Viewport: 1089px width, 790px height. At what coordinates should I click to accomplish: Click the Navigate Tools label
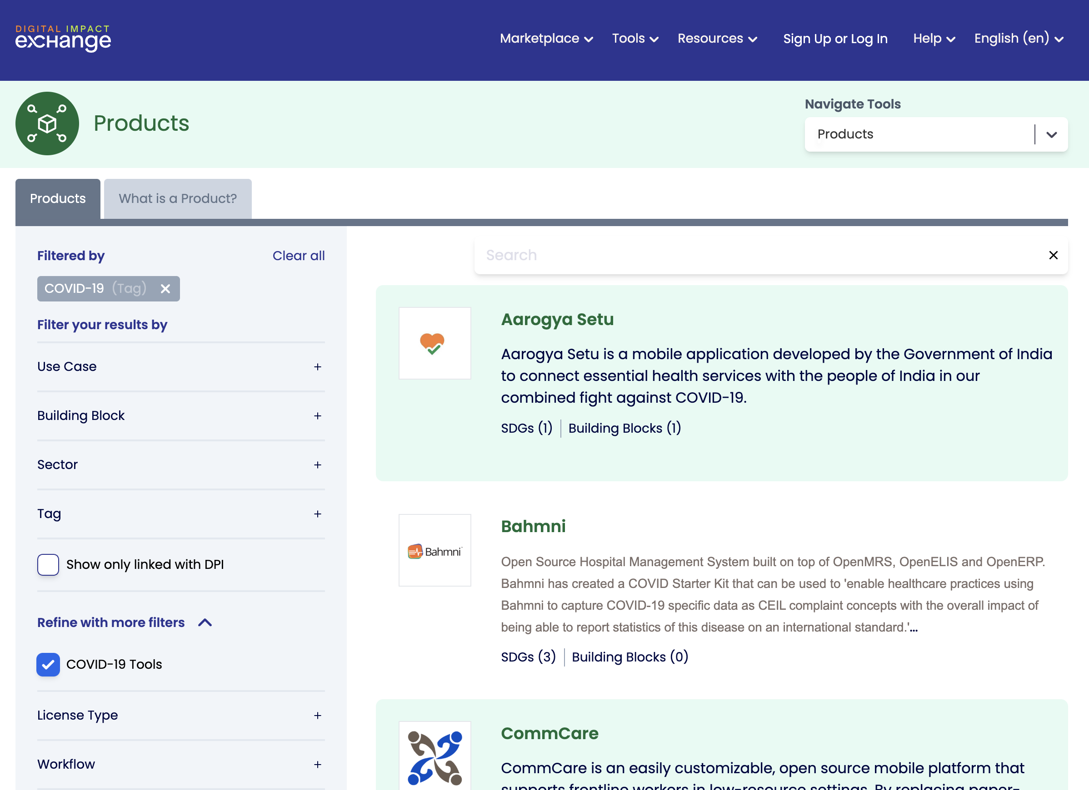click(x=852, y=104)
